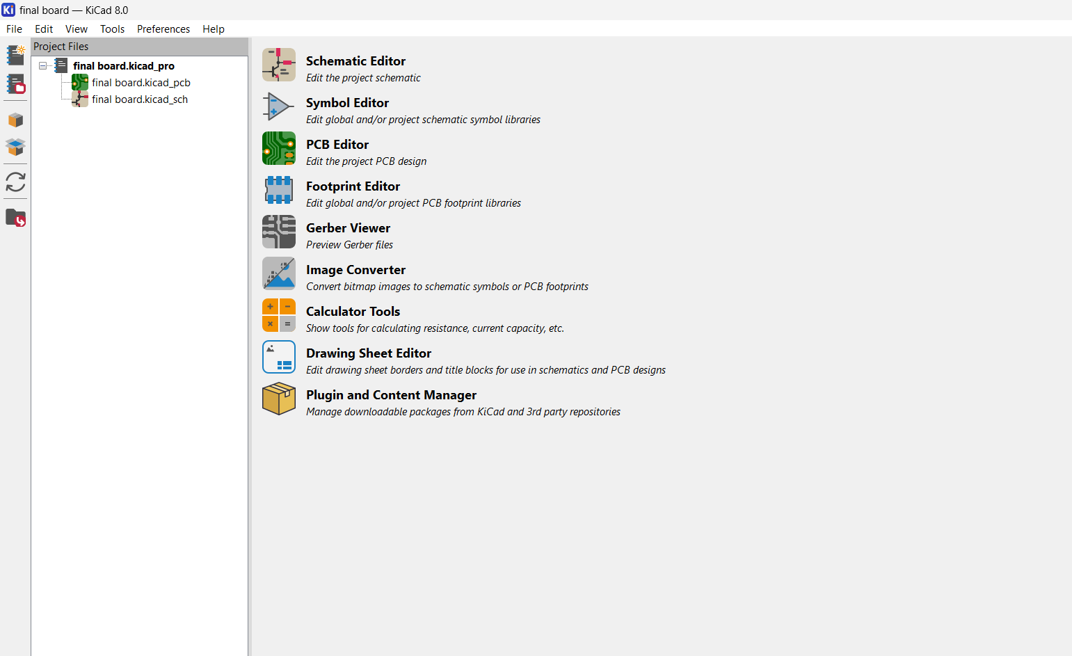Refresh the project tree with arrows icon
This screenshot has width=1072, height=656.
click(x=15, y=182)
